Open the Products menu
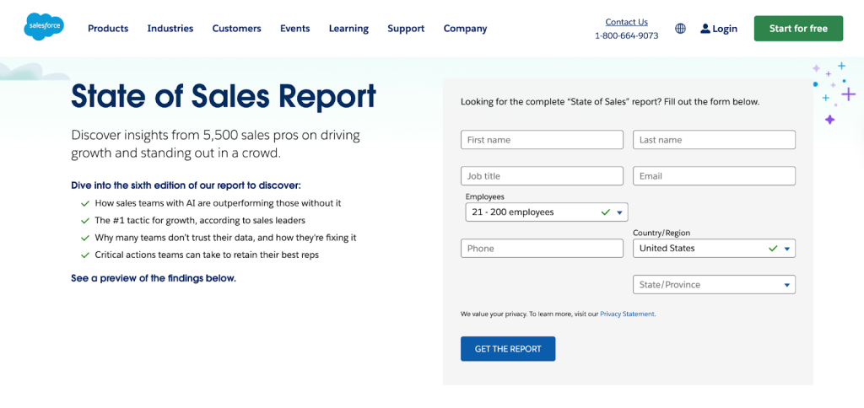The width and height of the screenshot is (864, 408). (x=108, y=29)
